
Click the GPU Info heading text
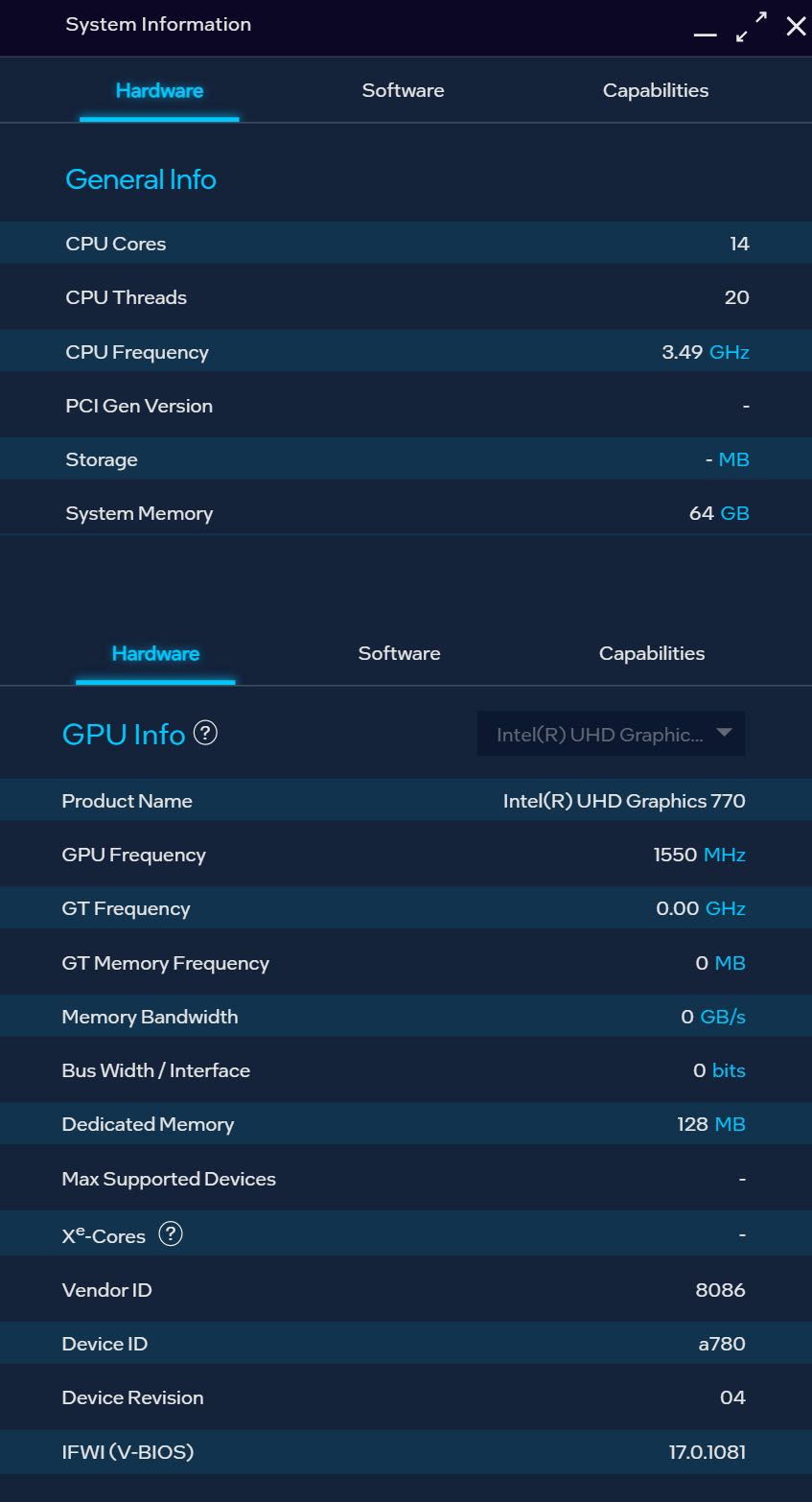pos(123,734)
